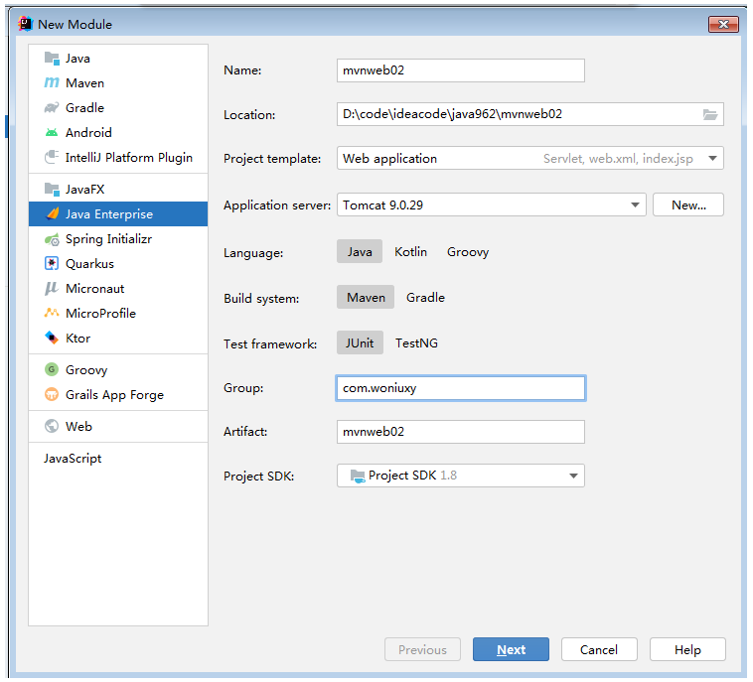
Task: Choose Maven build system
Action: (x=366, y=297)
